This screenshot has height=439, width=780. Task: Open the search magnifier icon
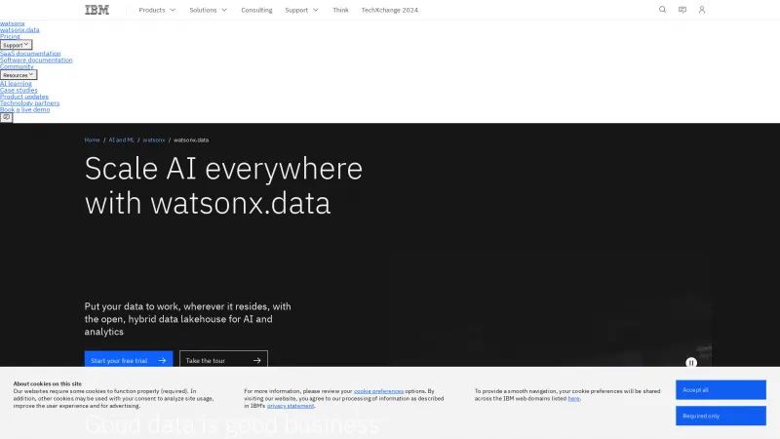(x=662, y=10)
